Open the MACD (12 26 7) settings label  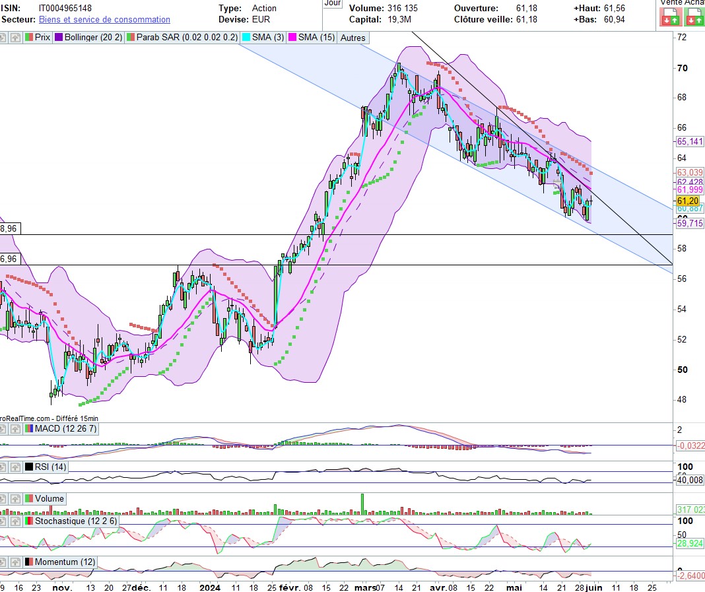pyautogui.click(x=65, y=429)
